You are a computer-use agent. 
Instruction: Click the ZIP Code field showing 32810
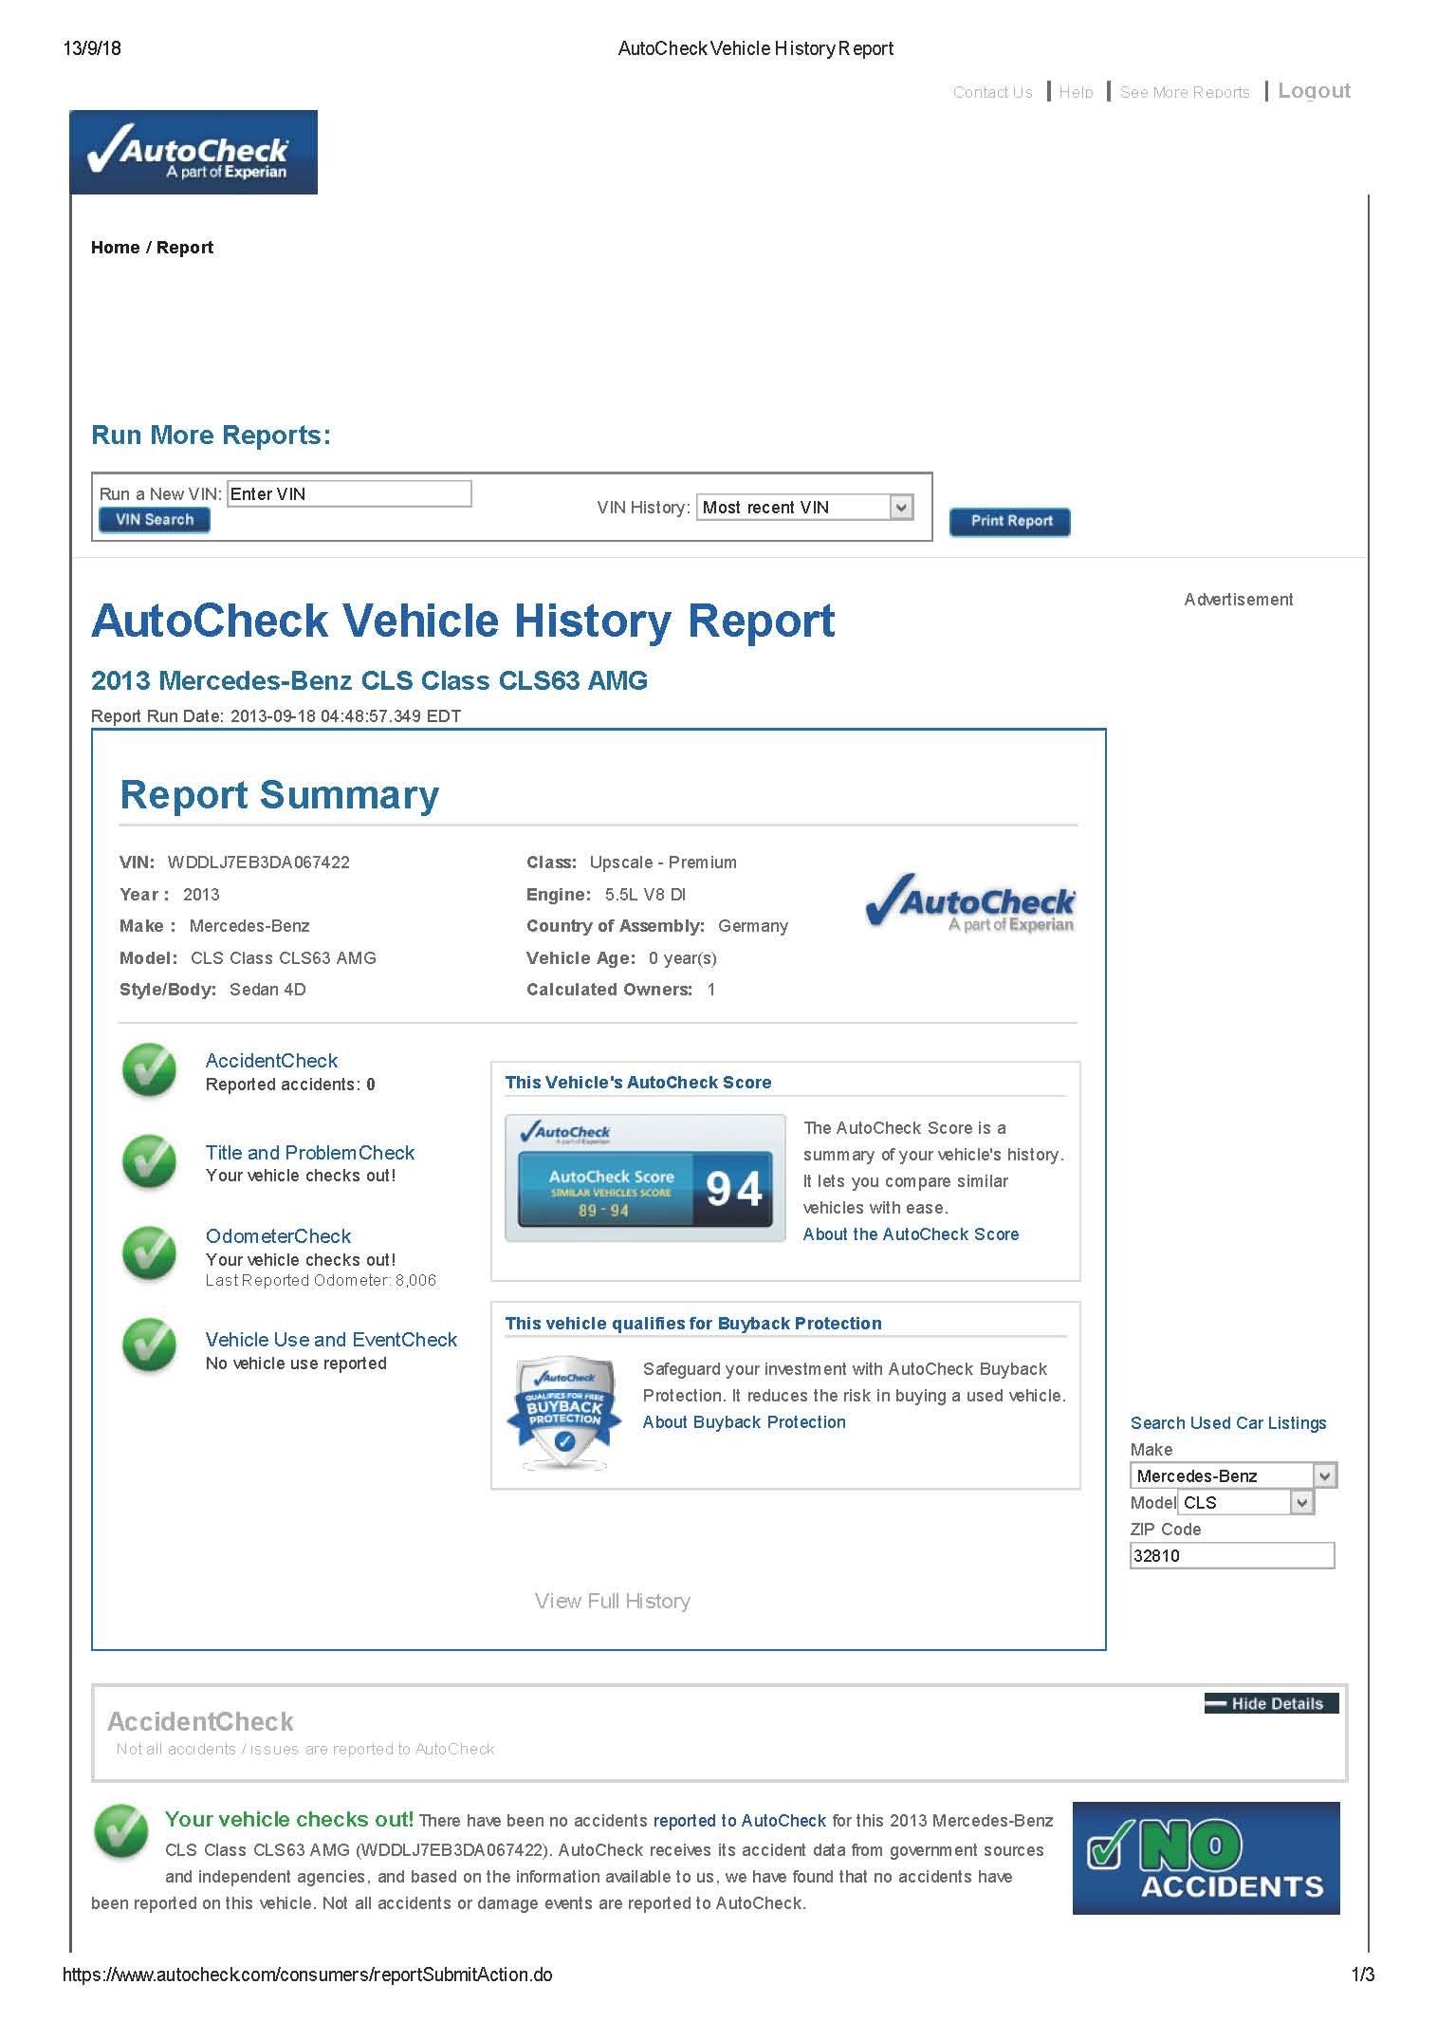tap(1232, 1555)
